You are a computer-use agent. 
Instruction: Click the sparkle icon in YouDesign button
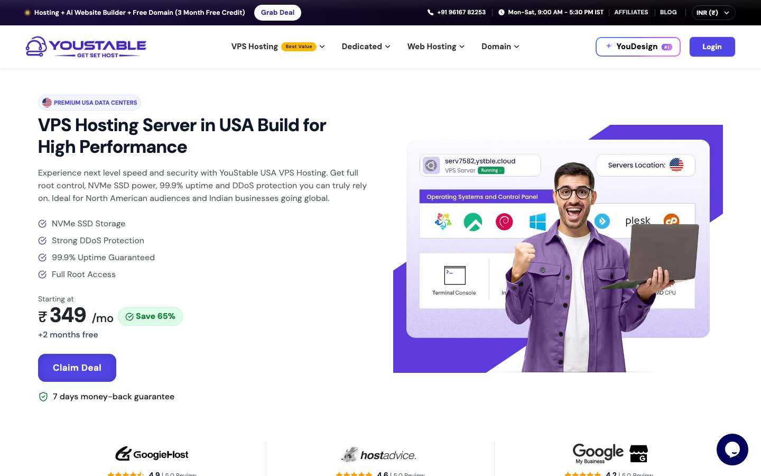(x=609, y=46)
